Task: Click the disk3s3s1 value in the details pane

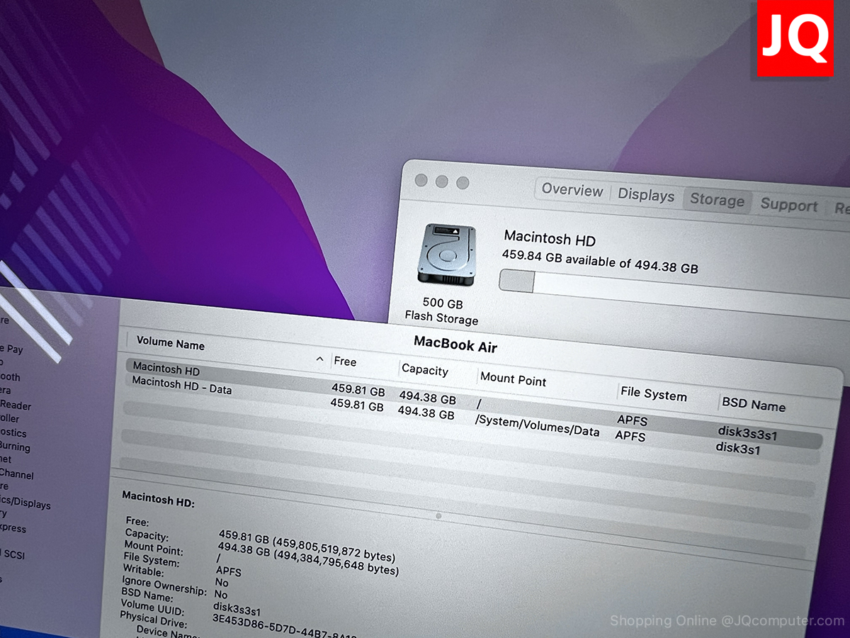Action: 237,608
